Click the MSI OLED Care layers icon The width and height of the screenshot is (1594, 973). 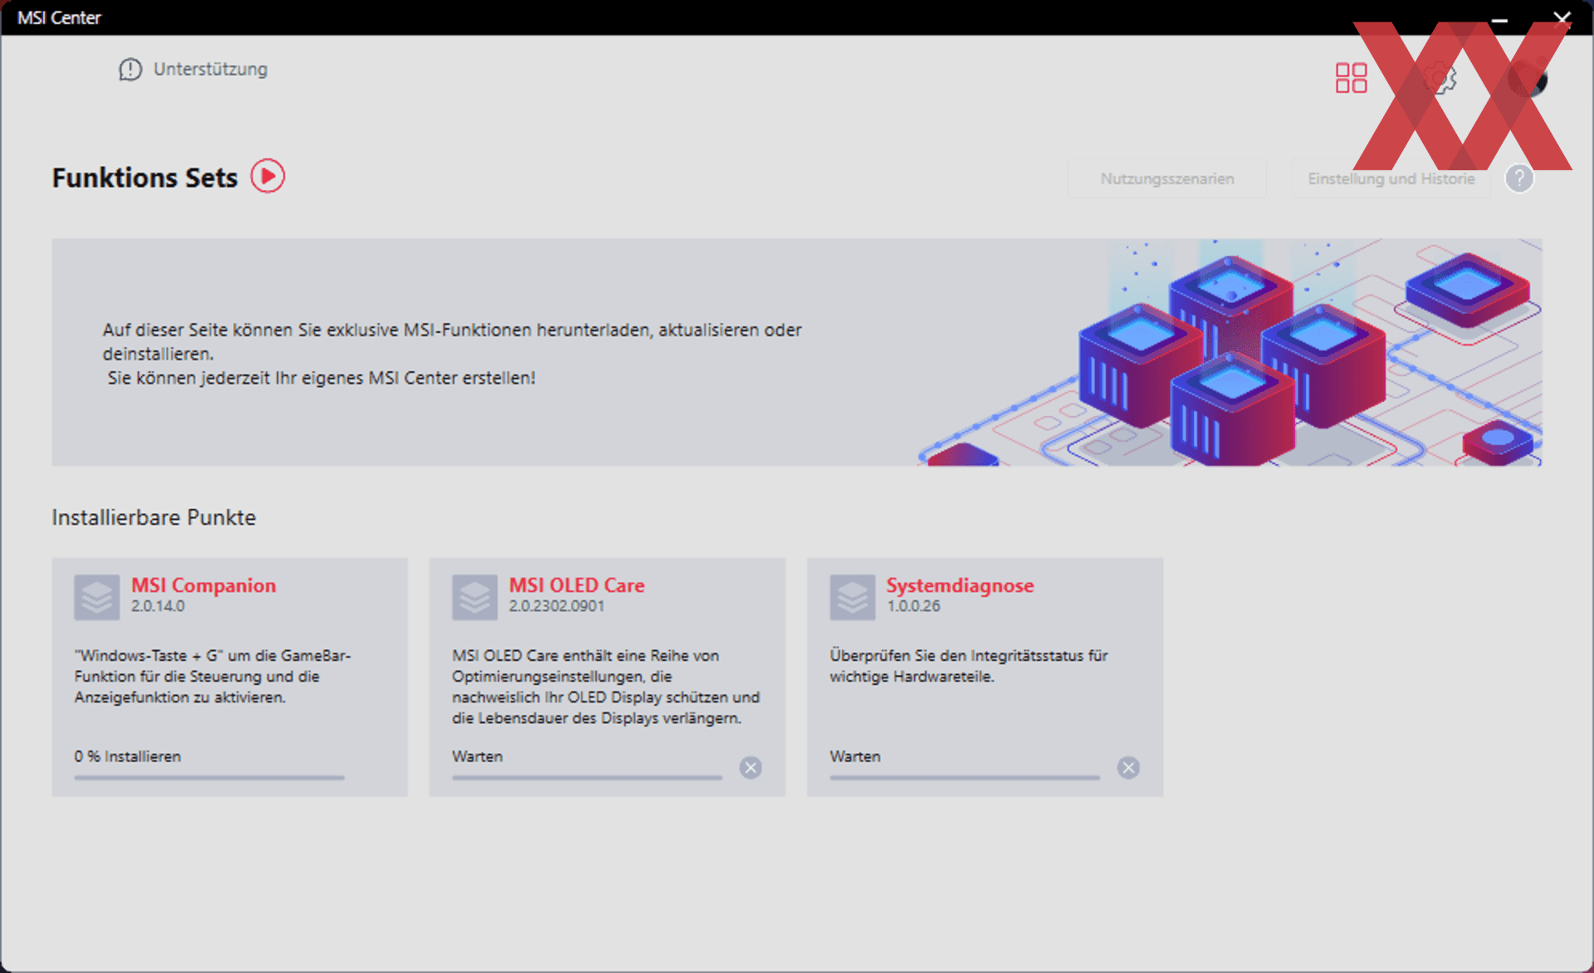[x=475, y=597]
